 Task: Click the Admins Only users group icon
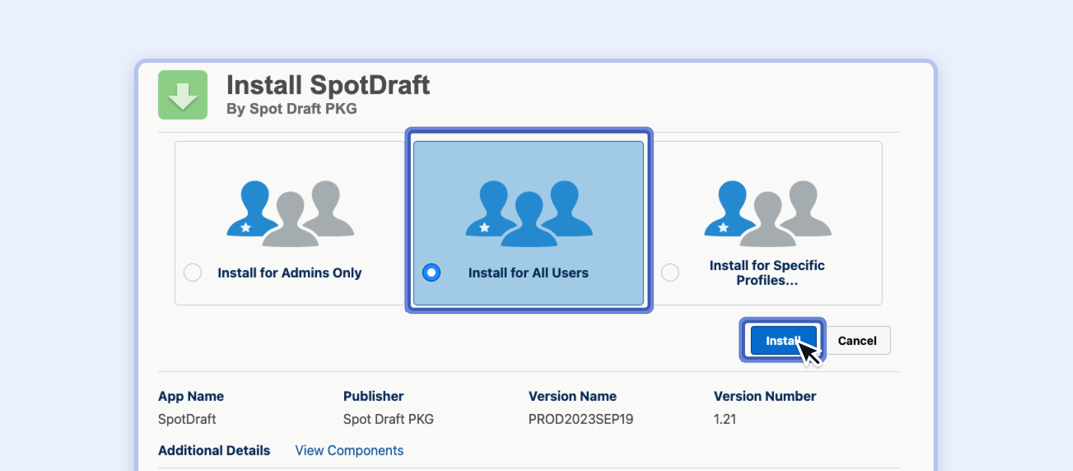(290, 213)
